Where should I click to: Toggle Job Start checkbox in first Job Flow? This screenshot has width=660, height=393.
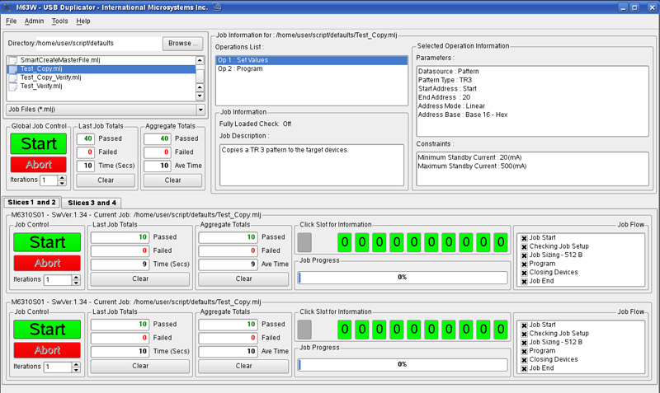pos(524,237)
